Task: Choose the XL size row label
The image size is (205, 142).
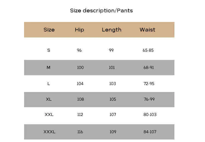Action: [49, 99]
